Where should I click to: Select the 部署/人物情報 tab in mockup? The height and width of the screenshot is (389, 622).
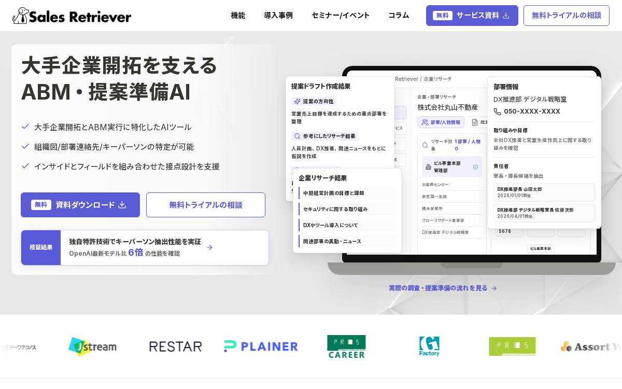pos(441,122)
